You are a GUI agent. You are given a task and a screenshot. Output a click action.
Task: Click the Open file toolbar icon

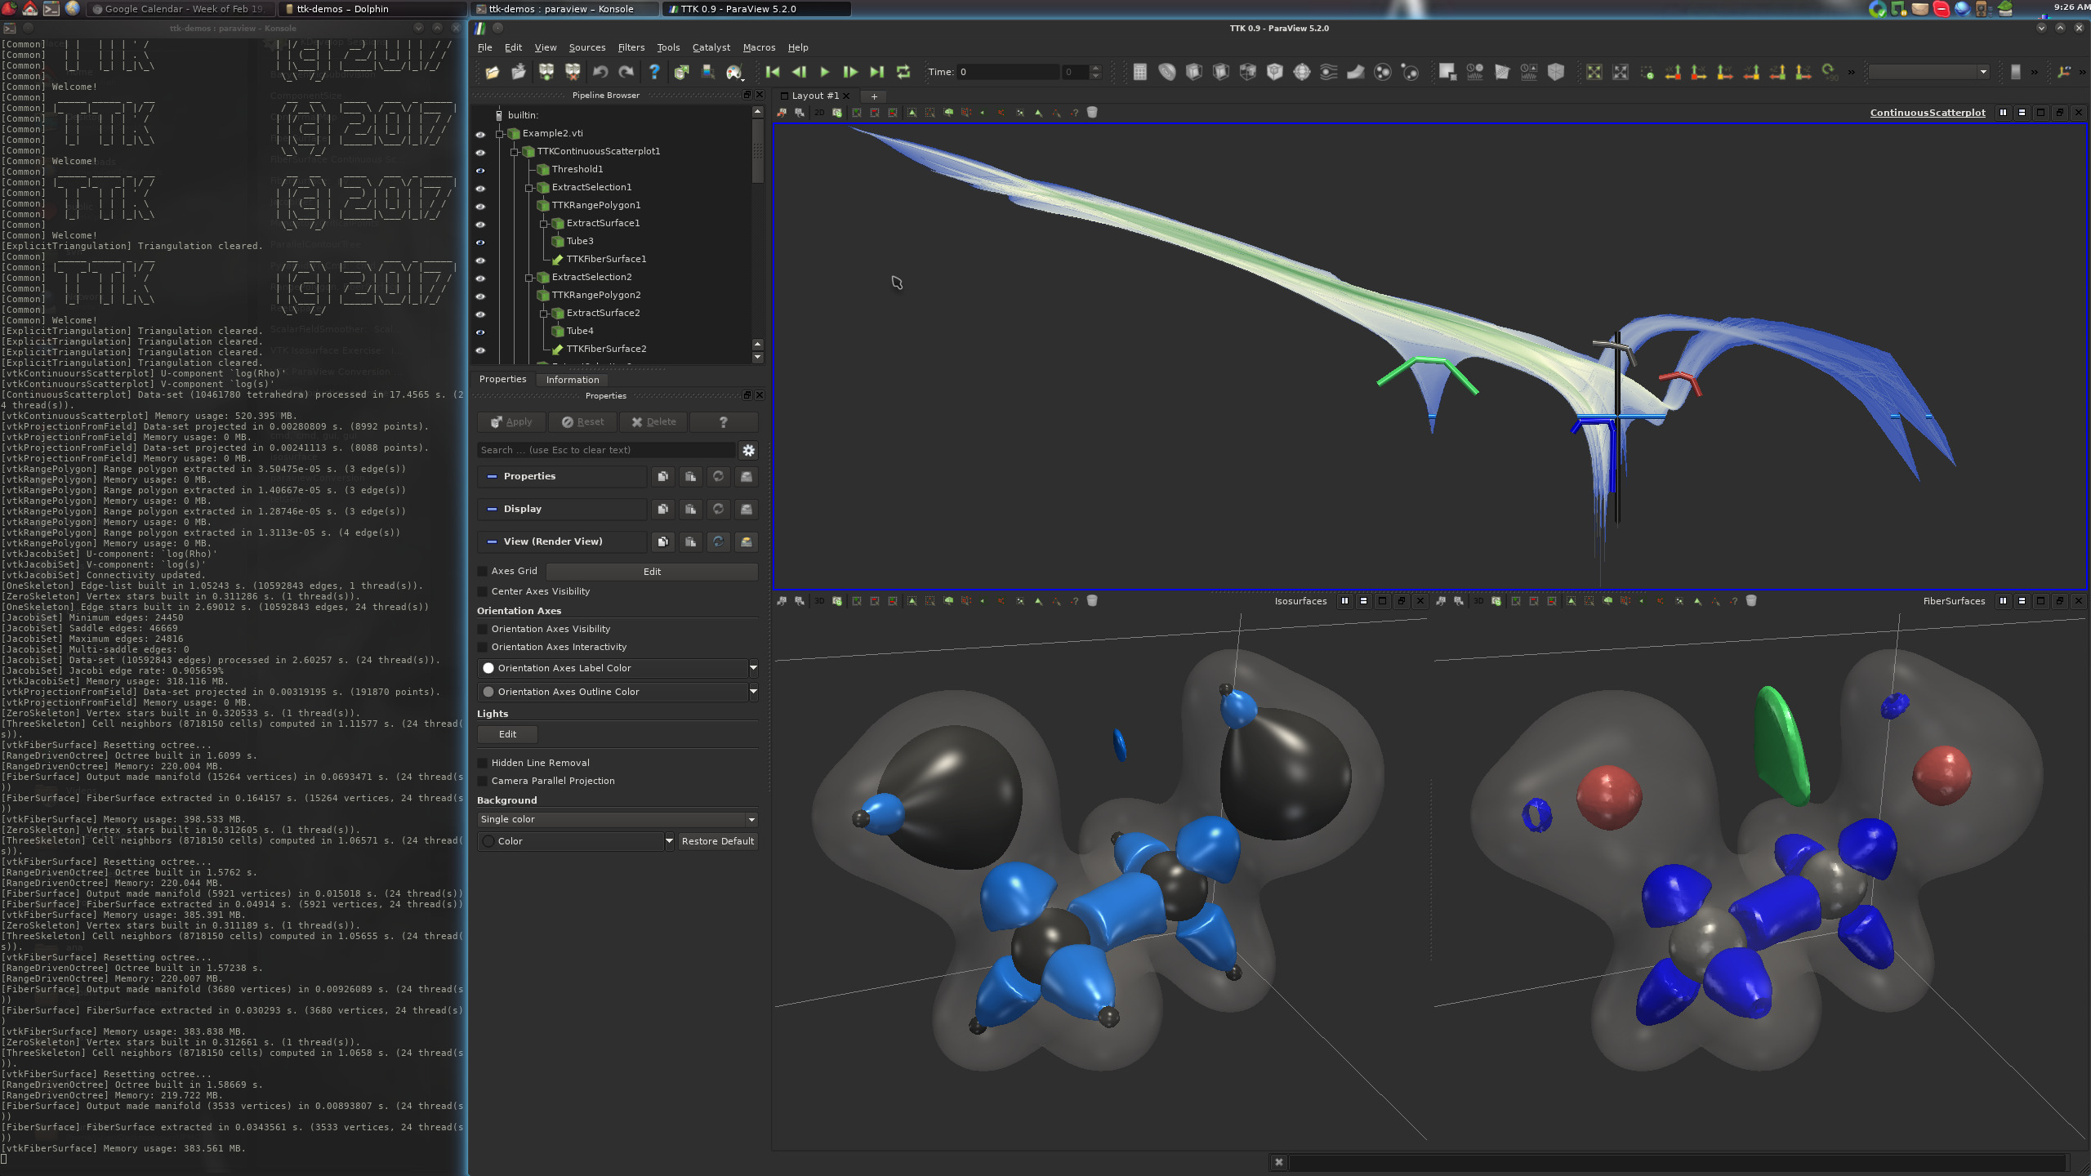coord(492,72)
